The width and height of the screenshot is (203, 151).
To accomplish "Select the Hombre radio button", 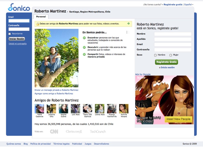I will tap(155, 55).
